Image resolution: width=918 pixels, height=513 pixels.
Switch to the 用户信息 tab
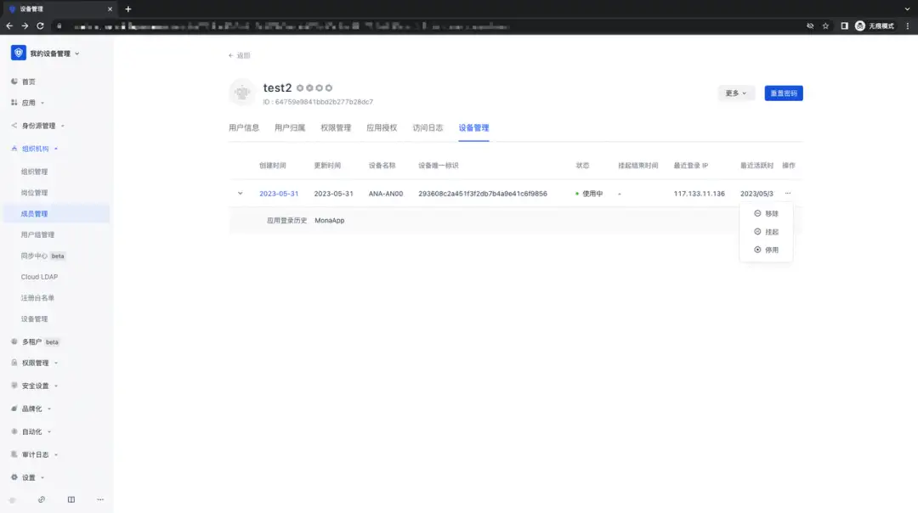(x=244, y=127)
